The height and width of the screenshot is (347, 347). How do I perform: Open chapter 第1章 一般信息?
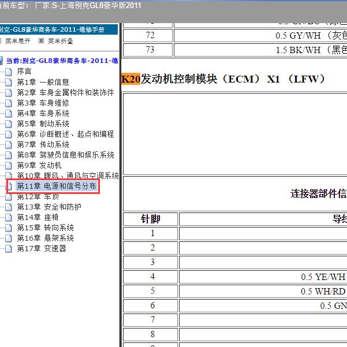[43, 82]
